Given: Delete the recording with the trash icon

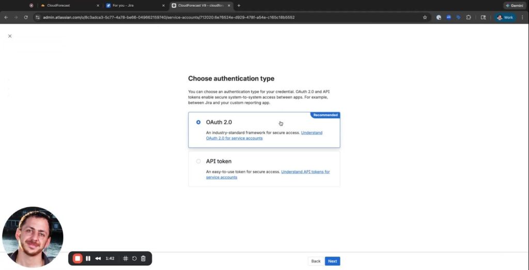Looking at the screenshot, I should pyautogui.click(x=143, y=258).
